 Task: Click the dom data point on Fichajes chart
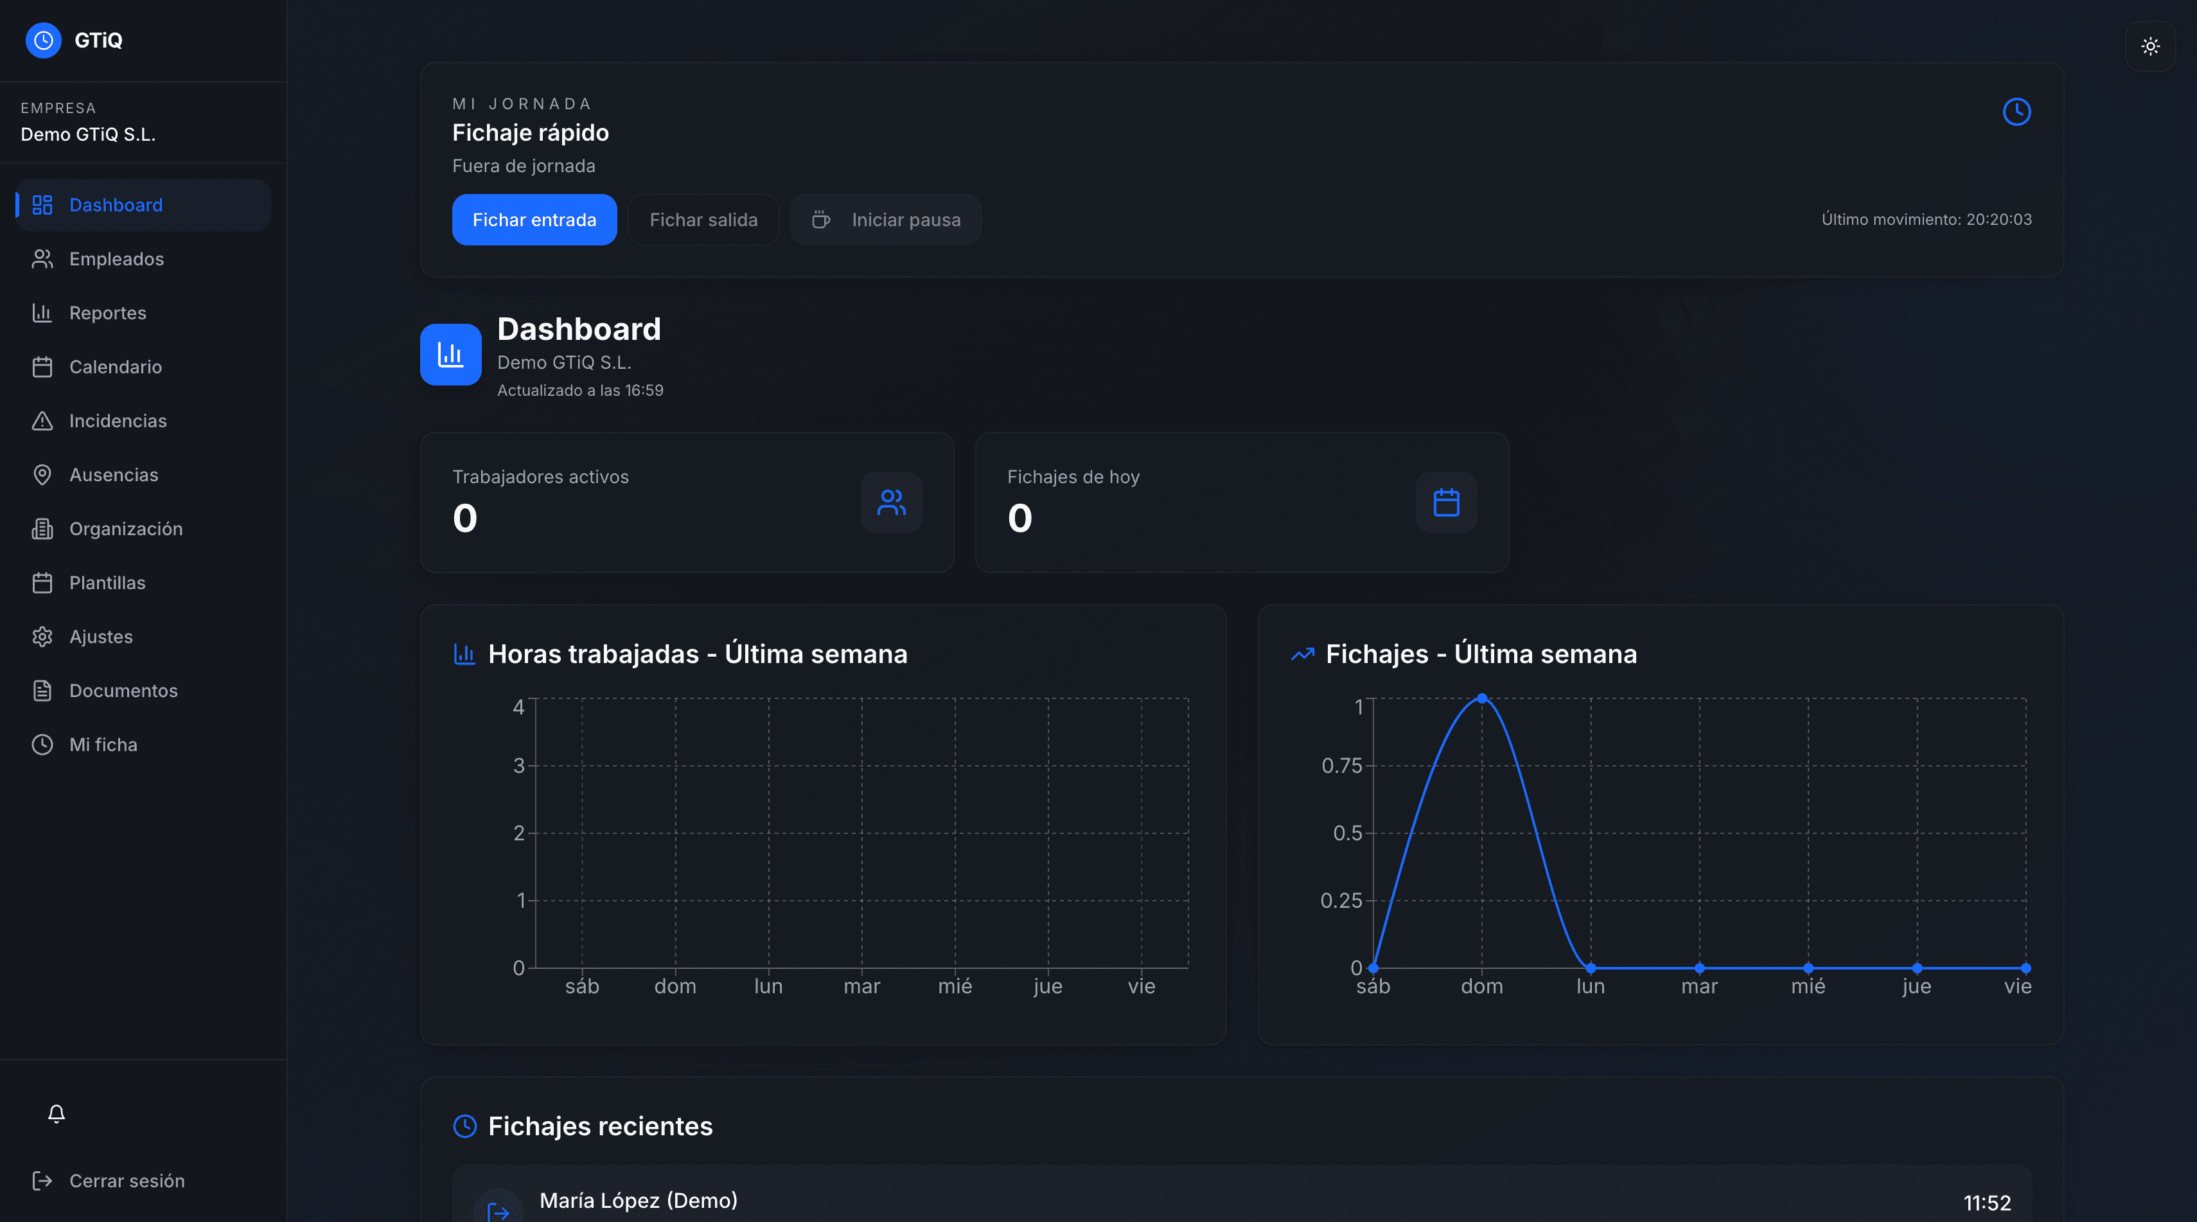tap(1482, 698)
